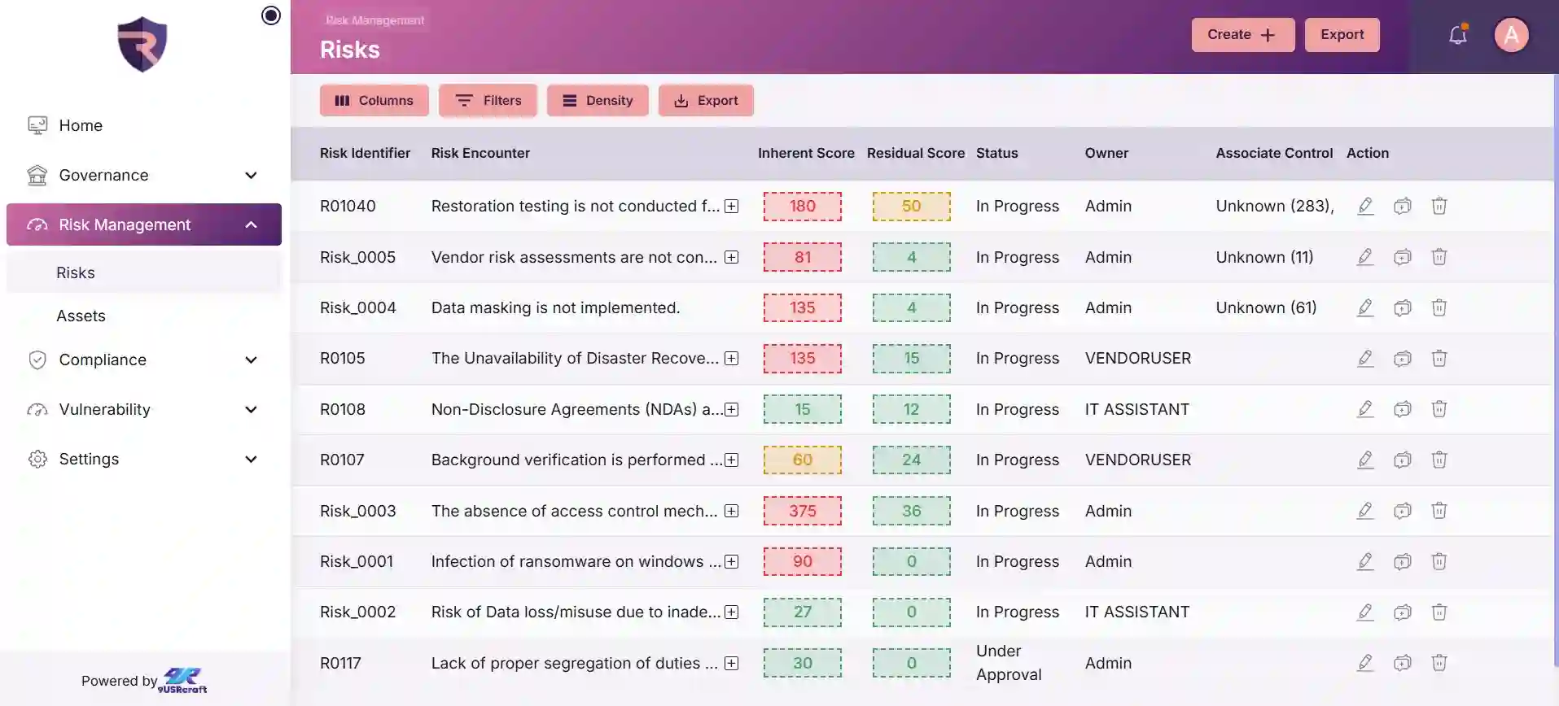Expand Risk_0001 ransomware description plus box
The height and width of the screenshot is (706, 1559).
[x=731, y=562]
